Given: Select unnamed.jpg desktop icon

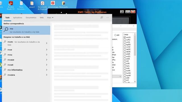Looking at the screenshot, I should (x=53, y=5).
